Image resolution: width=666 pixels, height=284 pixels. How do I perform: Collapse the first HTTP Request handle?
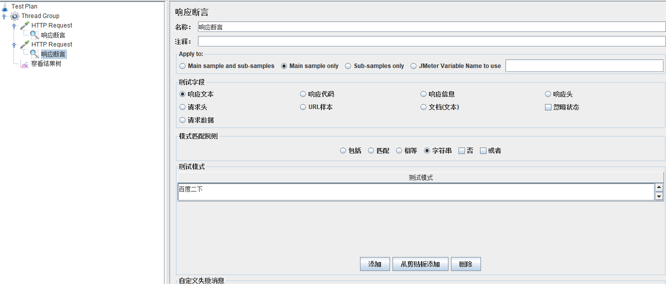click(x=14, y=25)
